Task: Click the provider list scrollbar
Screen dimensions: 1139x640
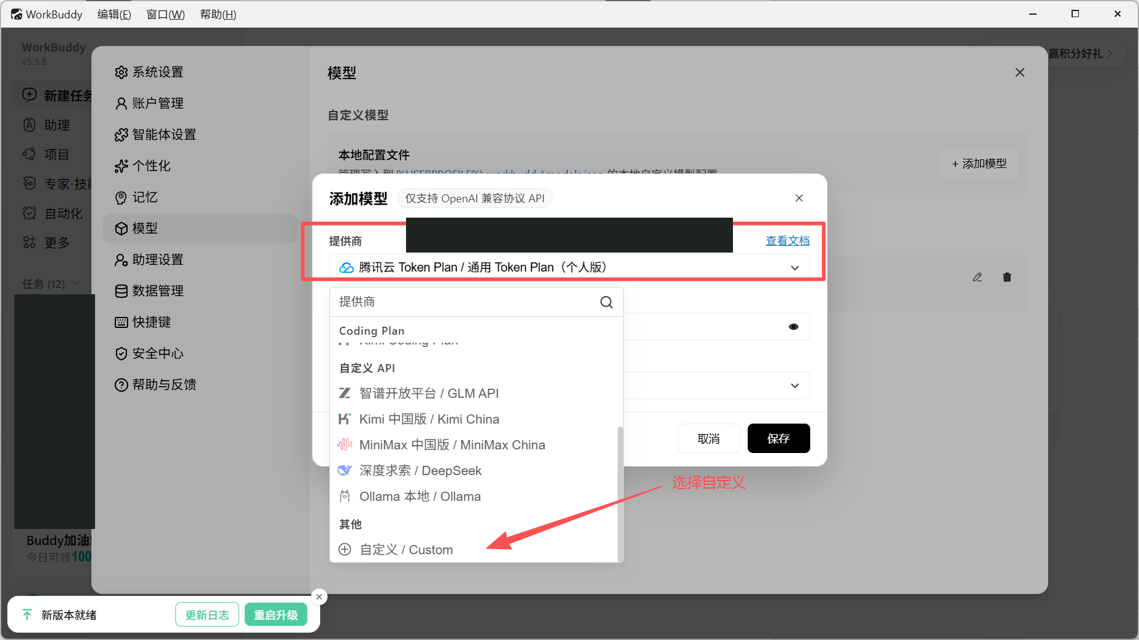Action: pyautogui.click(x=620, y=493)
